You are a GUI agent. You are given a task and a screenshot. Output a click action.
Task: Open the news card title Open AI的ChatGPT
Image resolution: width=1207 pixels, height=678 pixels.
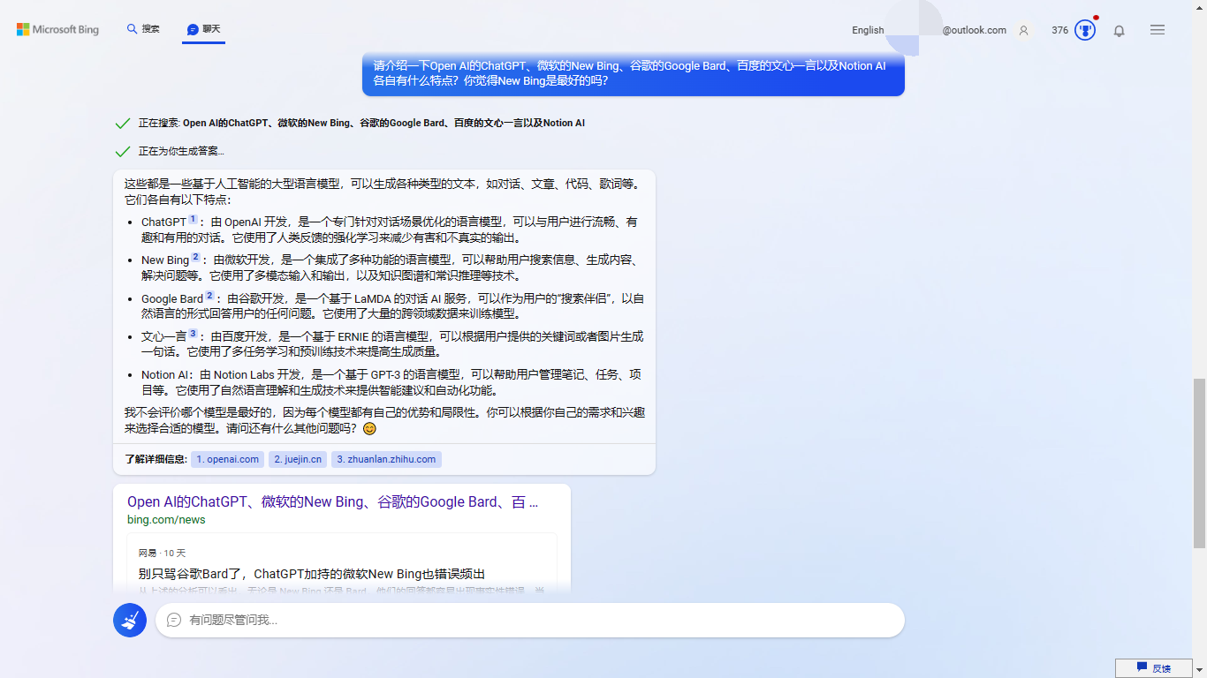coord(332,501)
